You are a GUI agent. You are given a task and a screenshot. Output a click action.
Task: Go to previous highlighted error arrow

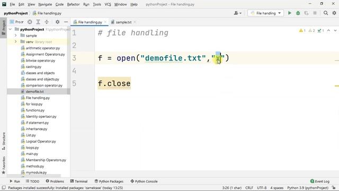328,31
